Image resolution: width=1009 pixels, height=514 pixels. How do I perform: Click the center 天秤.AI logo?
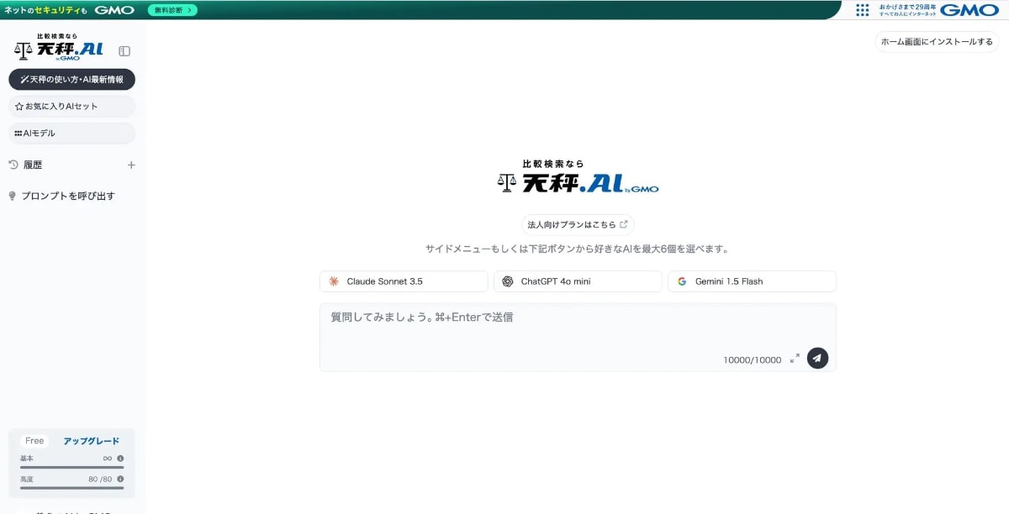click(x=578, y=177)
